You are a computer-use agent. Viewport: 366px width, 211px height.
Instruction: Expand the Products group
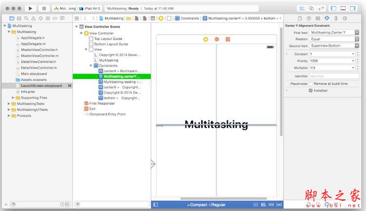click(x=9, y=115)
